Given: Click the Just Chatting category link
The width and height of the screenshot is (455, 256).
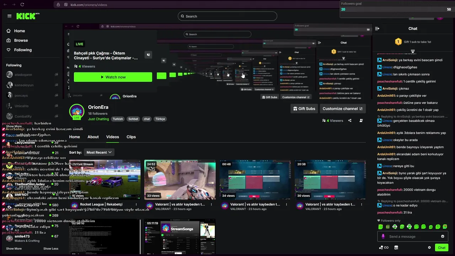Looking at the screenshot, I should 98,119.
